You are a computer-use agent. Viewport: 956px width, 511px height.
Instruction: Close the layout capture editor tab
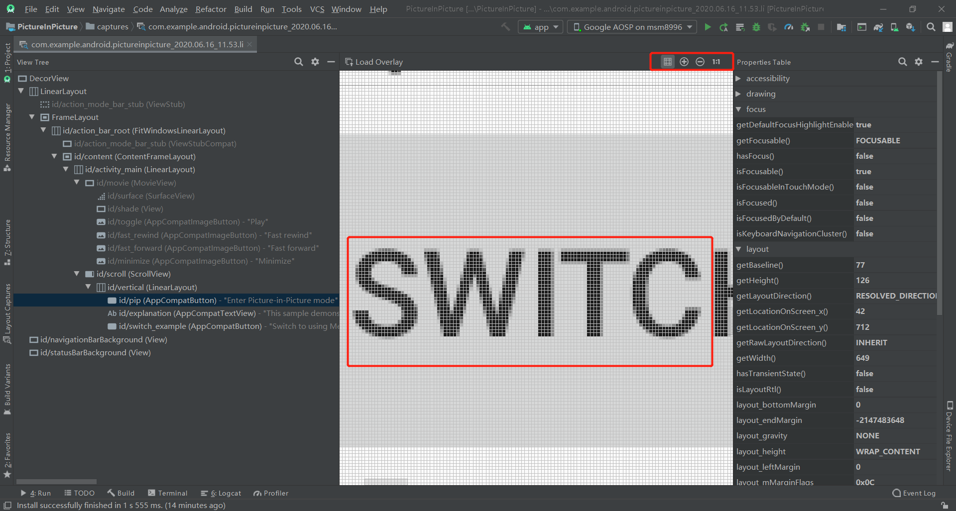tap(249, 44)
